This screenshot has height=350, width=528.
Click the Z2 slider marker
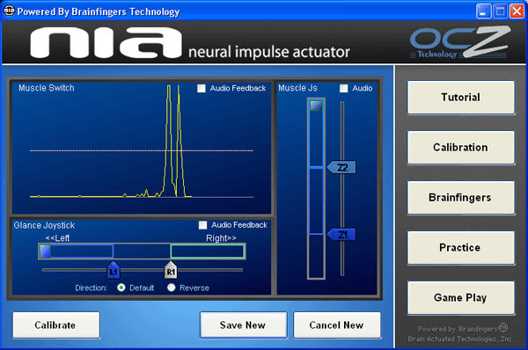(341, 167)
